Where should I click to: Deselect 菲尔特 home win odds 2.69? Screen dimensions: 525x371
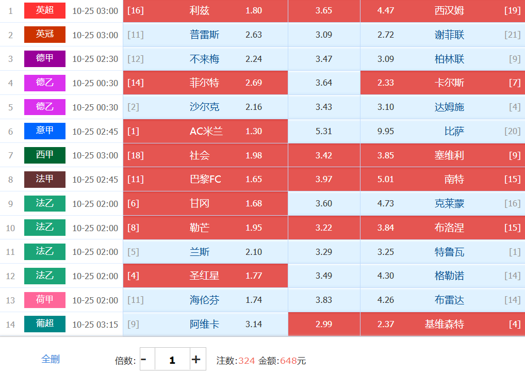205,83
